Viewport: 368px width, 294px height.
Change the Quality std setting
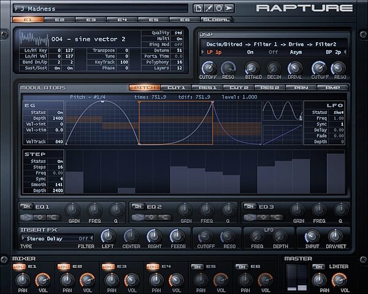(x=178, y=33)
